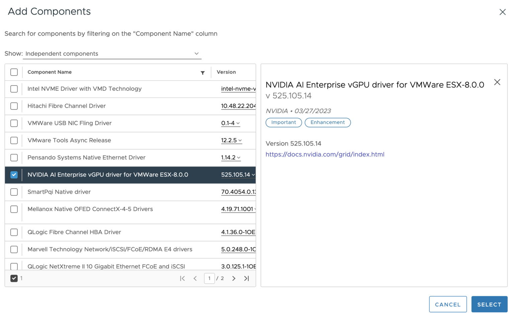The height and width of the screenshot is (318, 514).
Task: Click the Important severity badge
Action: click(283, 122)
